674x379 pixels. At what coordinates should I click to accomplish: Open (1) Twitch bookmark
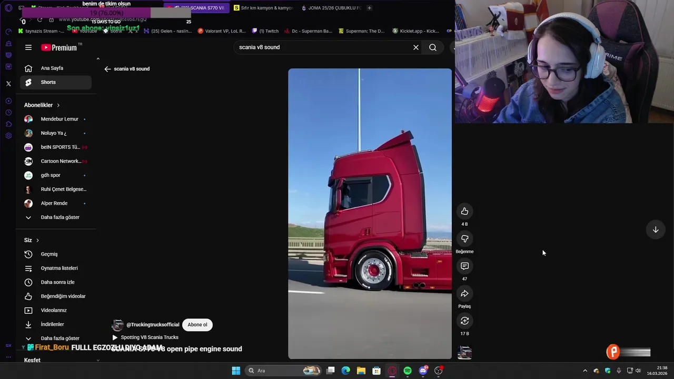click(x=265, y=31)
